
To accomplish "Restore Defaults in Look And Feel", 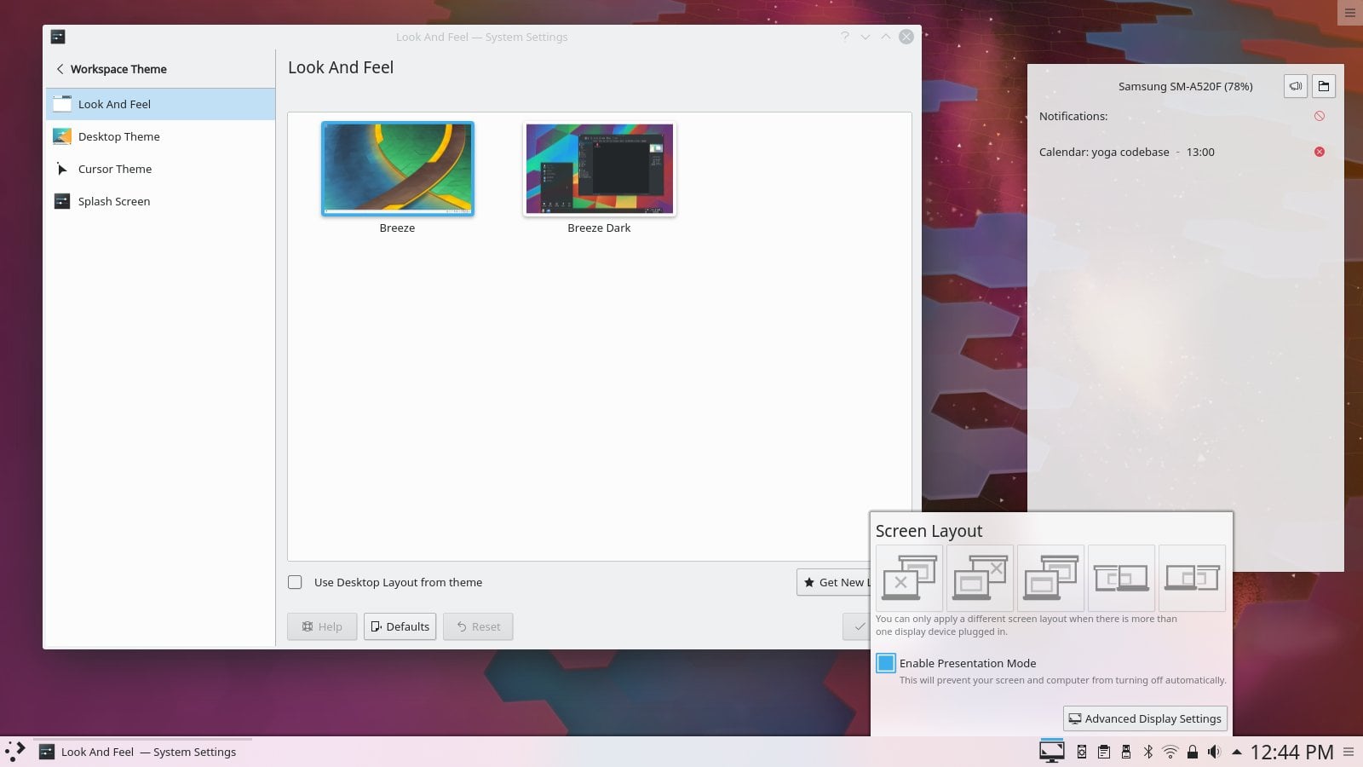I will coord(400,626).
